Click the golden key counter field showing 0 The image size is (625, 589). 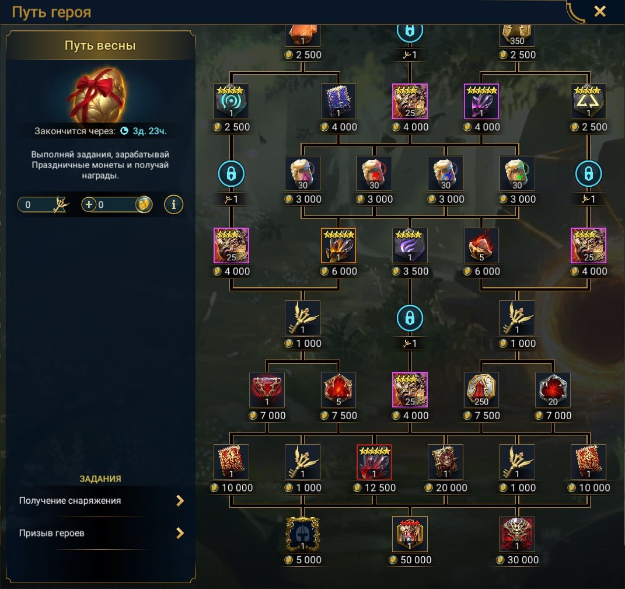[43, 204]
